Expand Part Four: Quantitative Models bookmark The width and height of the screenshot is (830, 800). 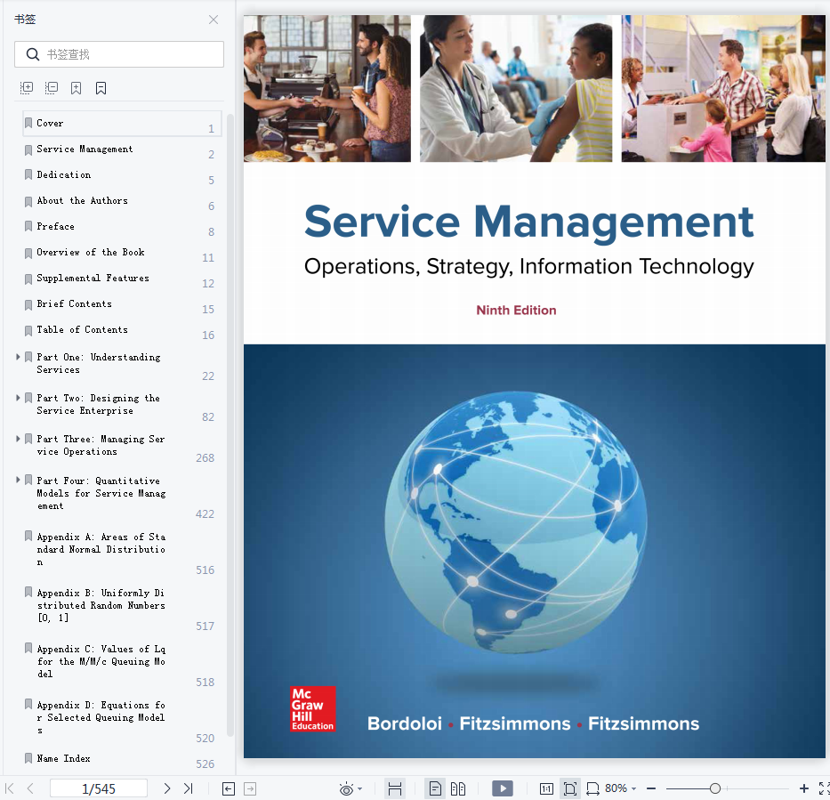18,480
